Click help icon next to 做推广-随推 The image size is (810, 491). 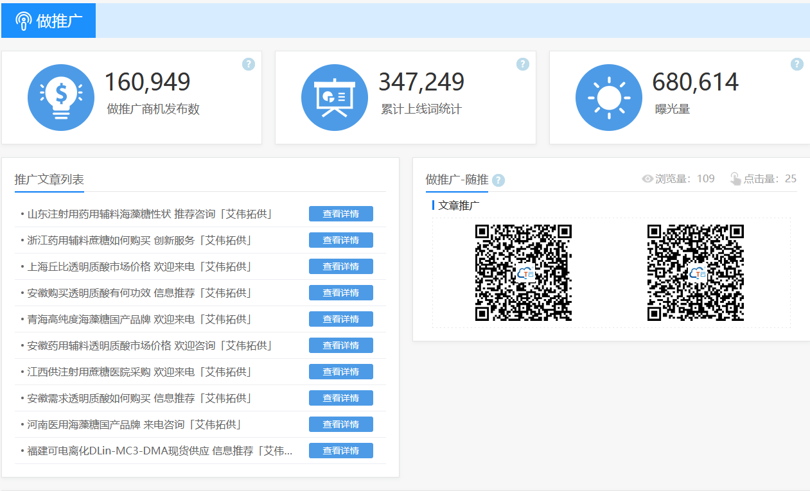click(498, 180)
